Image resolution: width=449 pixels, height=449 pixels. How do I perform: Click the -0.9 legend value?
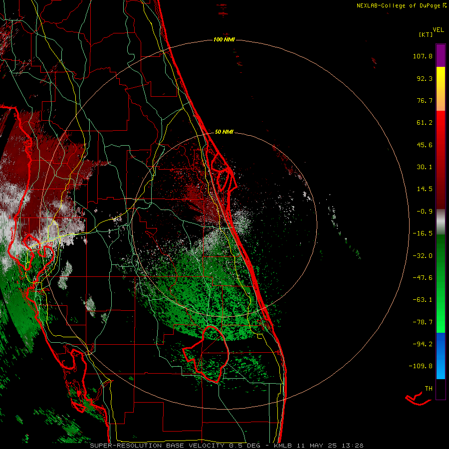425,212
